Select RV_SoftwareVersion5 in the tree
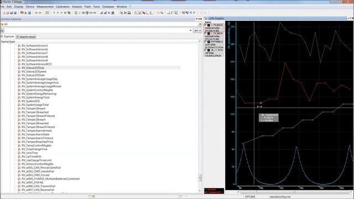 [35, 45]
